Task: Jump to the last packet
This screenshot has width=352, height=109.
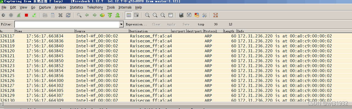Action: click(117, 15)
